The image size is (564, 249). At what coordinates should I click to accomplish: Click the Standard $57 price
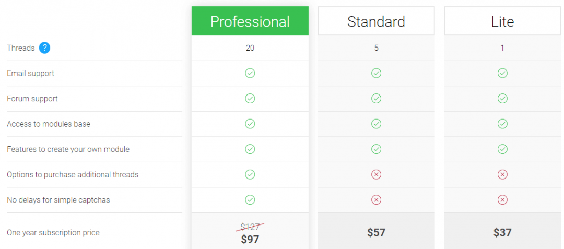(x=376, y=232)
